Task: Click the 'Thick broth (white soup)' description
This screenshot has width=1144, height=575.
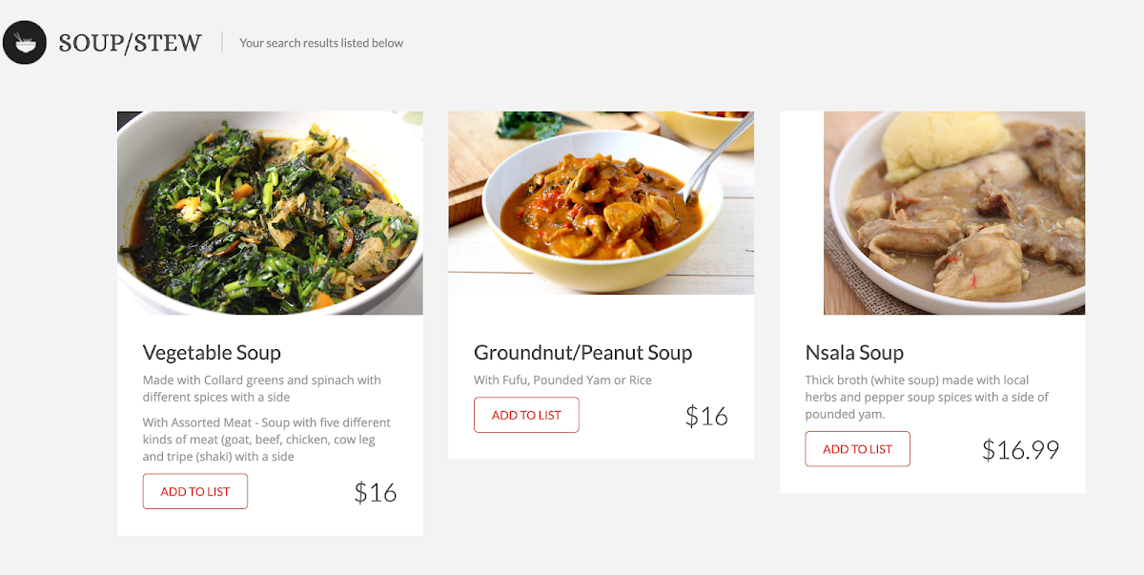Action: 927,397
